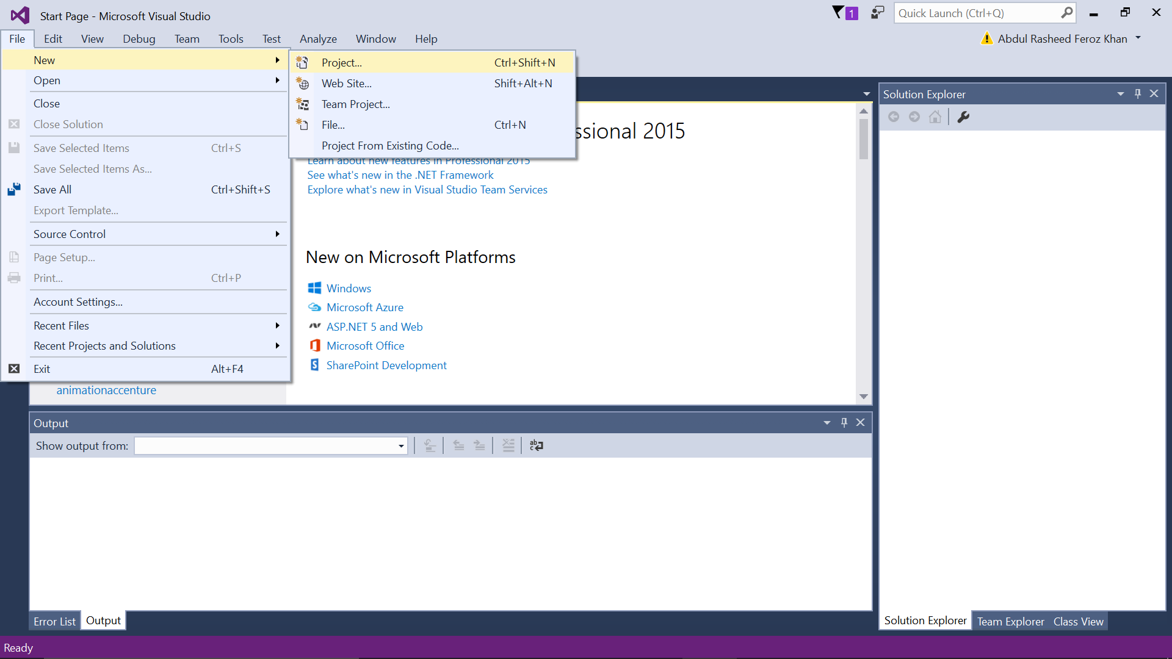The width and height of the screenshot is (1172, 659).
Task: Open the Output panel window options arrow
Action: (827, 422)
